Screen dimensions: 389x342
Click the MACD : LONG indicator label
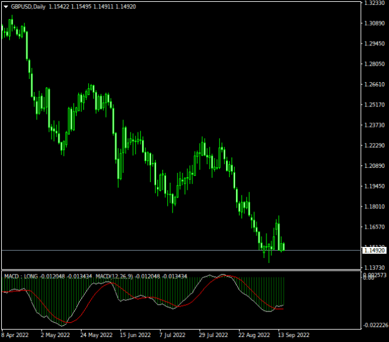(21, 276)
